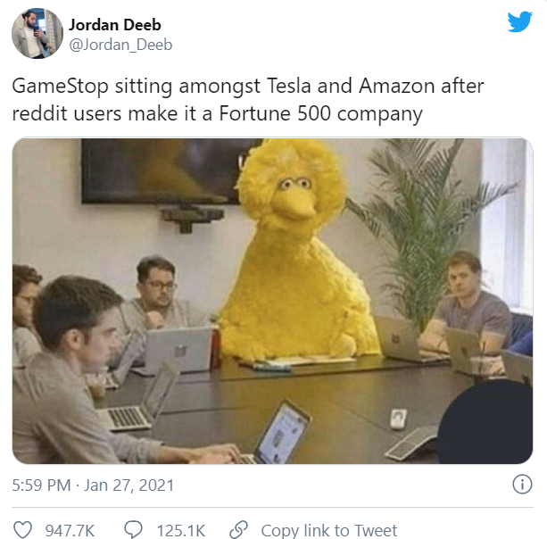Open Jordan Deeb's profile avatar
Screen dimensions: 547x539
pyautogui.click(x=37, y=33)
